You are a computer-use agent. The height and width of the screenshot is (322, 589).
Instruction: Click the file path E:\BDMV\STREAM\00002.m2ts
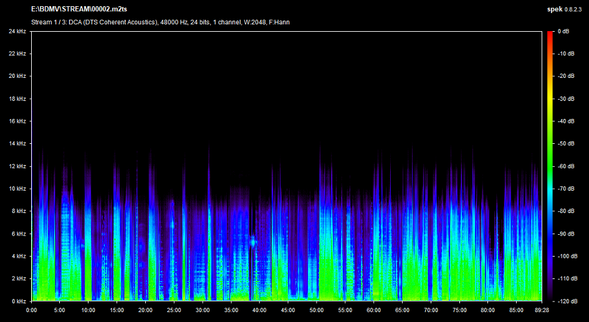click(78, 10)
